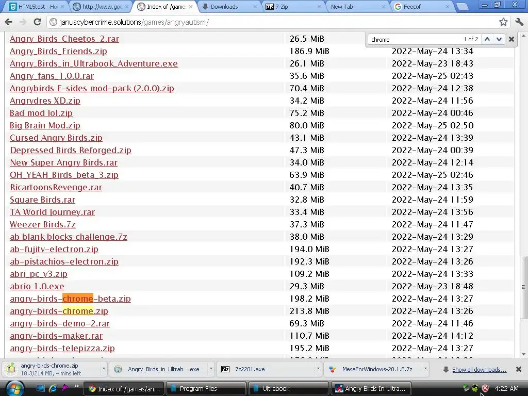The image size is (528, 396).
Task: Close the 7-Zip tab
Action: pyautogui.click(x=319, y=7)
